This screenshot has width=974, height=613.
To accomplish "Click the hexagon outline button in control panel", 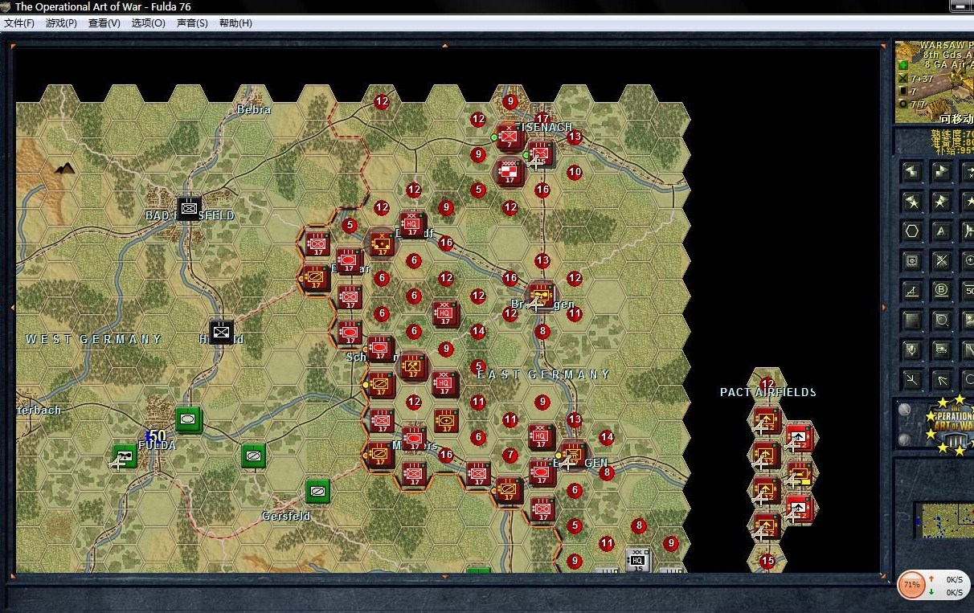I will coord(912,231).
